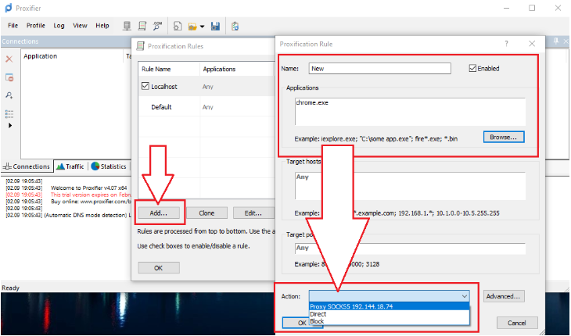Click the clipboard icon at toolbar end

pos(235,27)
